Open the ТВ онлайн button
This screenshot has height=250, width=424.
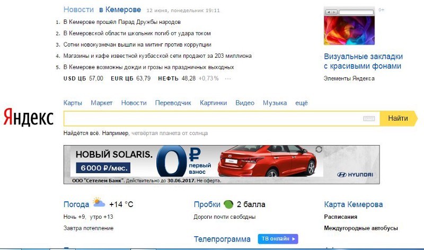[x=278, y=239]
